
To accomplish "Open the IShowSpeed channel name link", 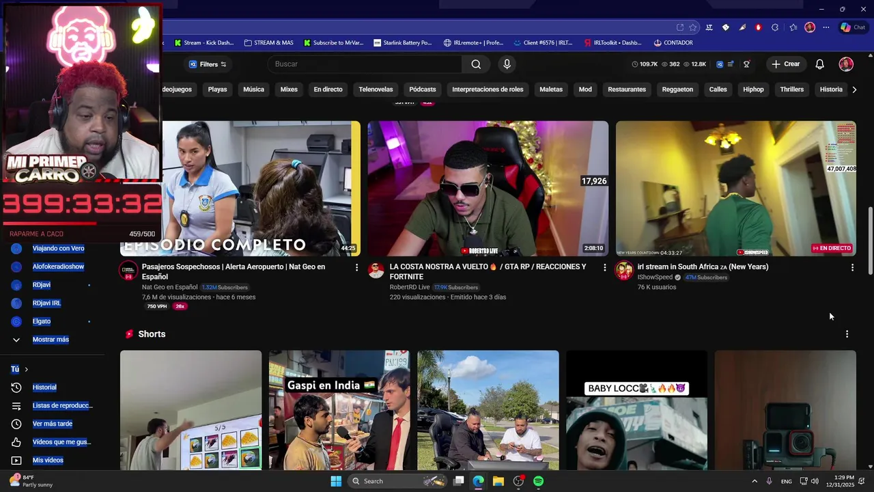I will coord(655,277).
